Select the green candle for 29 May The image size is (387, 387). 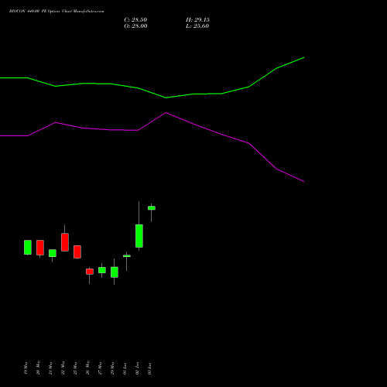(x=115, y=272)
